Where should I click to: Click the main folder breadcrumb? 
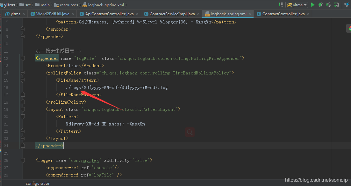42,5
